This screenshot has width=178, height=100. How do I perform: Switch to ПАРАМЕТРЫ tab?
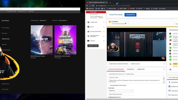tap(130, 69)
